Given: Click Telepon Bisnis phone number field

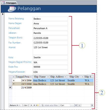Looking at the screenshot, I should click(50, 38).
